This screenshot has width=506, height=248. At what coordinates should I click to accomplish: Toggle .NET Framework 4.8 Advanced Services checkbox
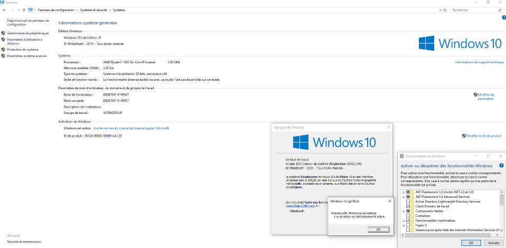point(408,197)
